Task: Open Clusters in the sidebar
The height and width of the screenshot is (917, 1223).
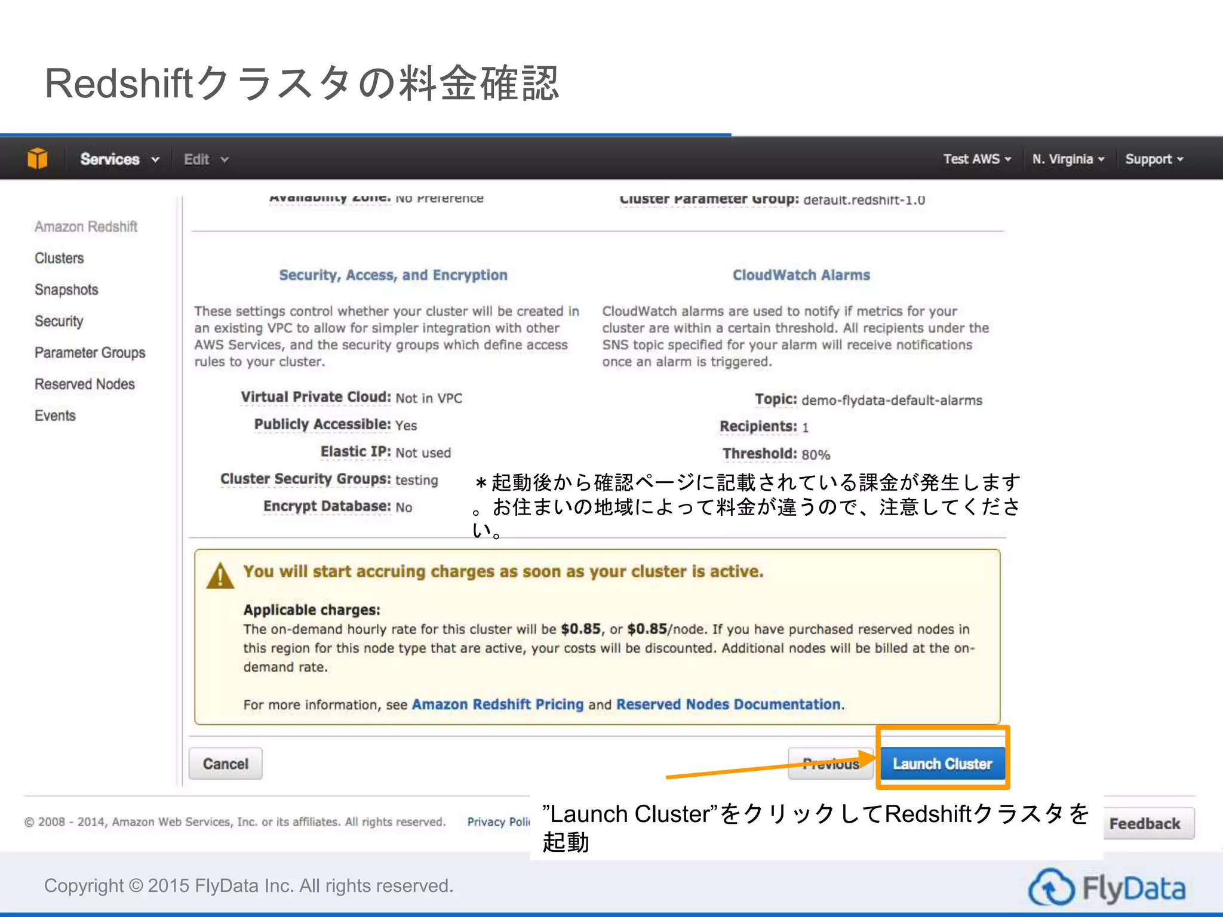Action: tap(59, 259)
